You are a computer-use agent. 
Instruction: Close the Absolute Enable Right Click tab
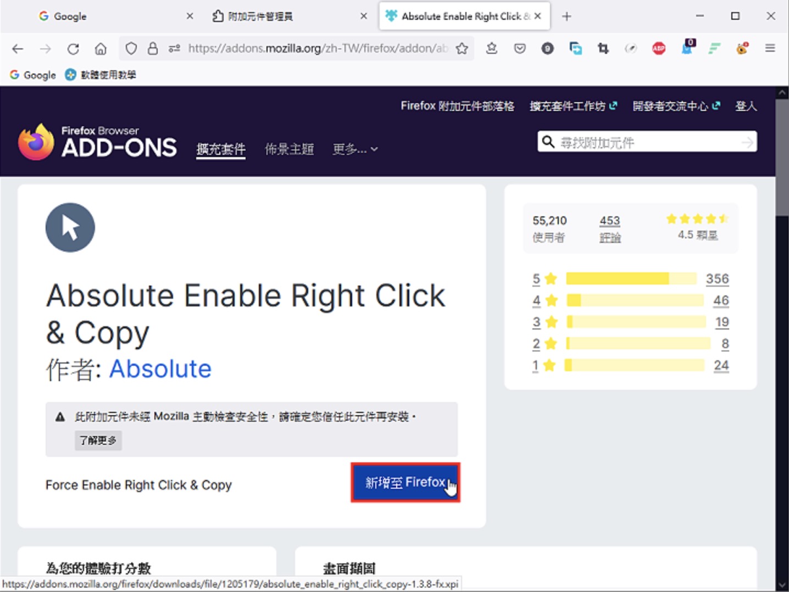537,16
